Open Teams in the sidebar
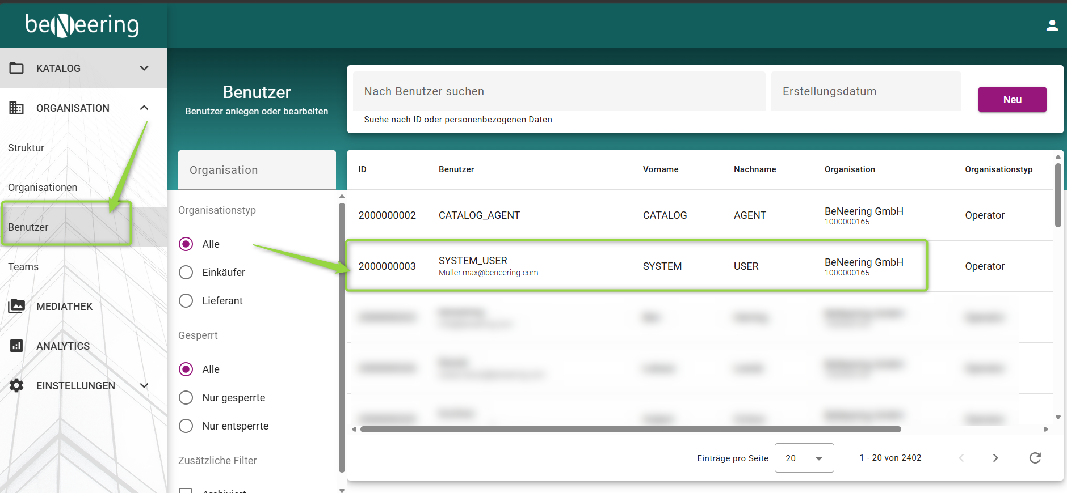 click(23, 266)
